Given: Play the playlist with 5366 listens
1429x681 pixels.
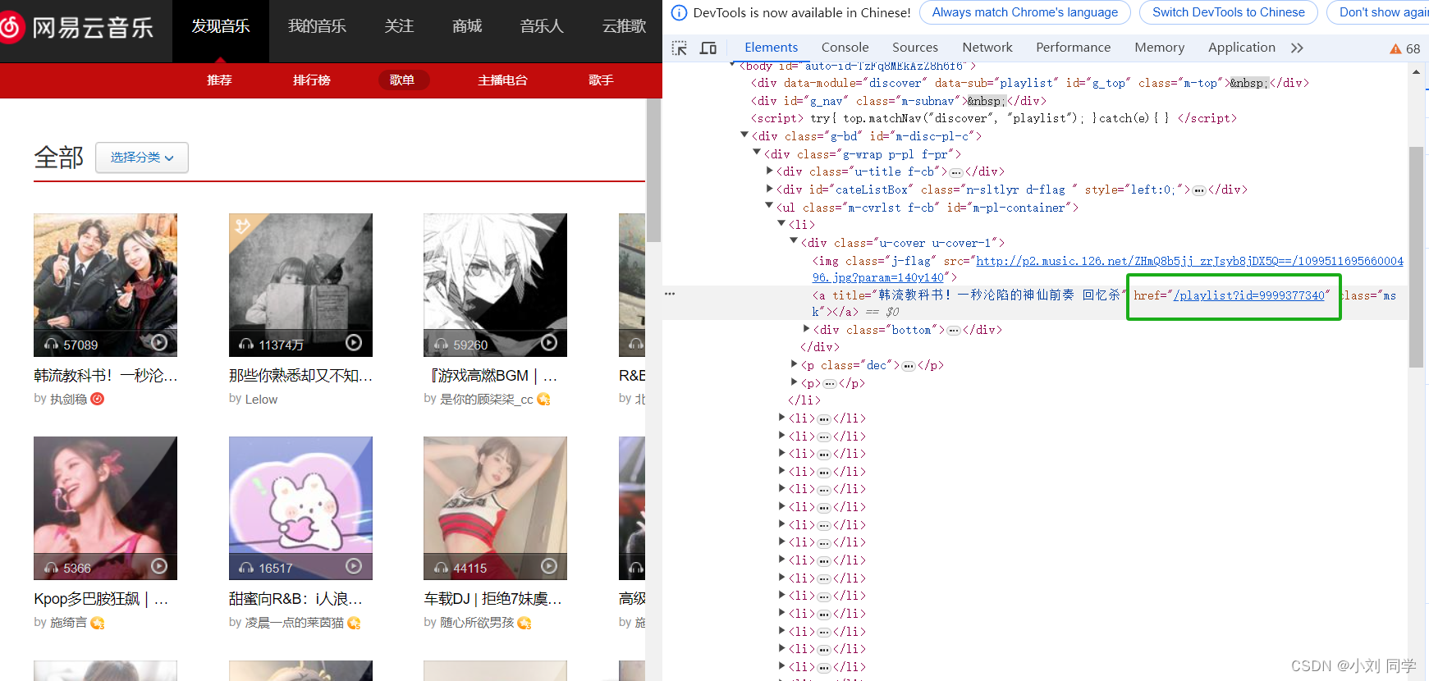Looking at the screenshot, I should 160,566.
